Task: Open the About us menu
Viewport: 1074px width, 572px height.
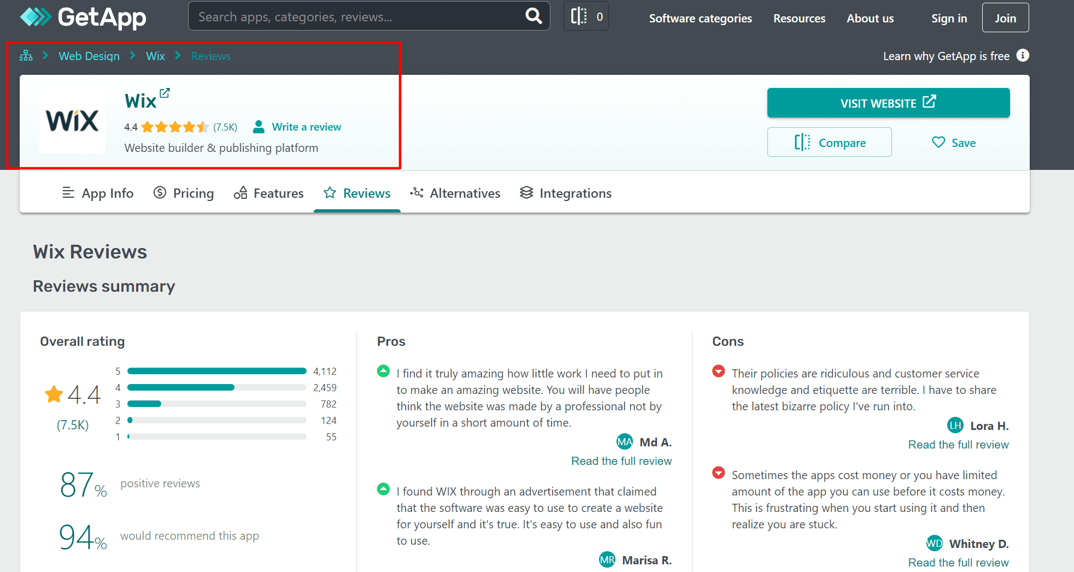Action: (x=870, y=18)
